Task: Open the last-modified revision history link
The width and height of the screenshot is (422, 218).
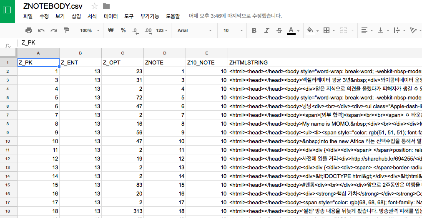Action: [235, 16]
